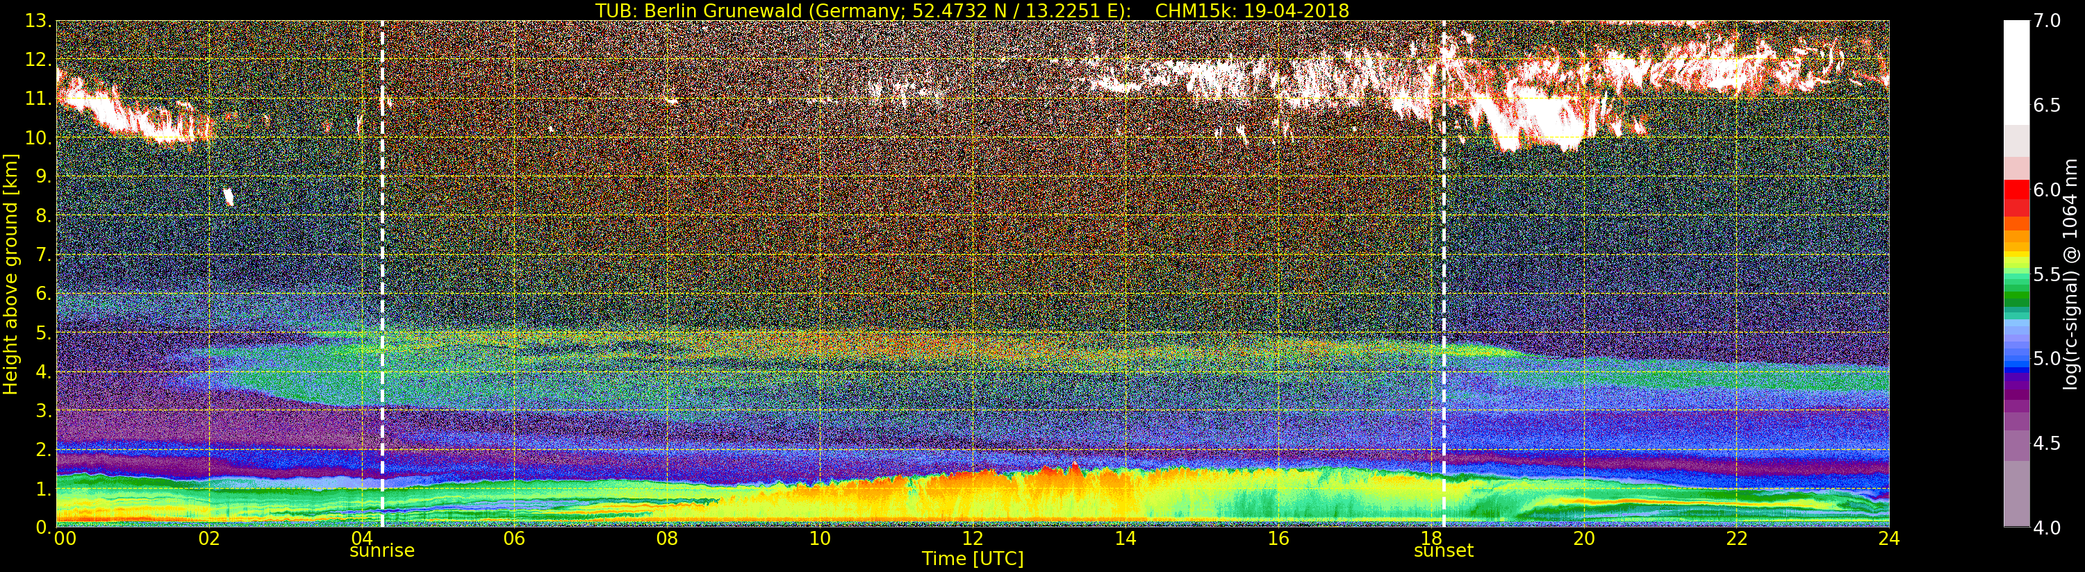The width and height of the screenshot is (2085, 572).
Task: Click the 9. height axis tick label
Action: [43, 177]
